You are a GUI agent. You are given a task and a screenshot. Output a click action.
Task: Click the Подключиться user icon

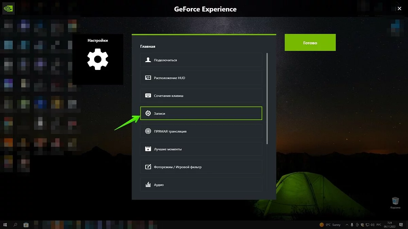coord(148,60)
